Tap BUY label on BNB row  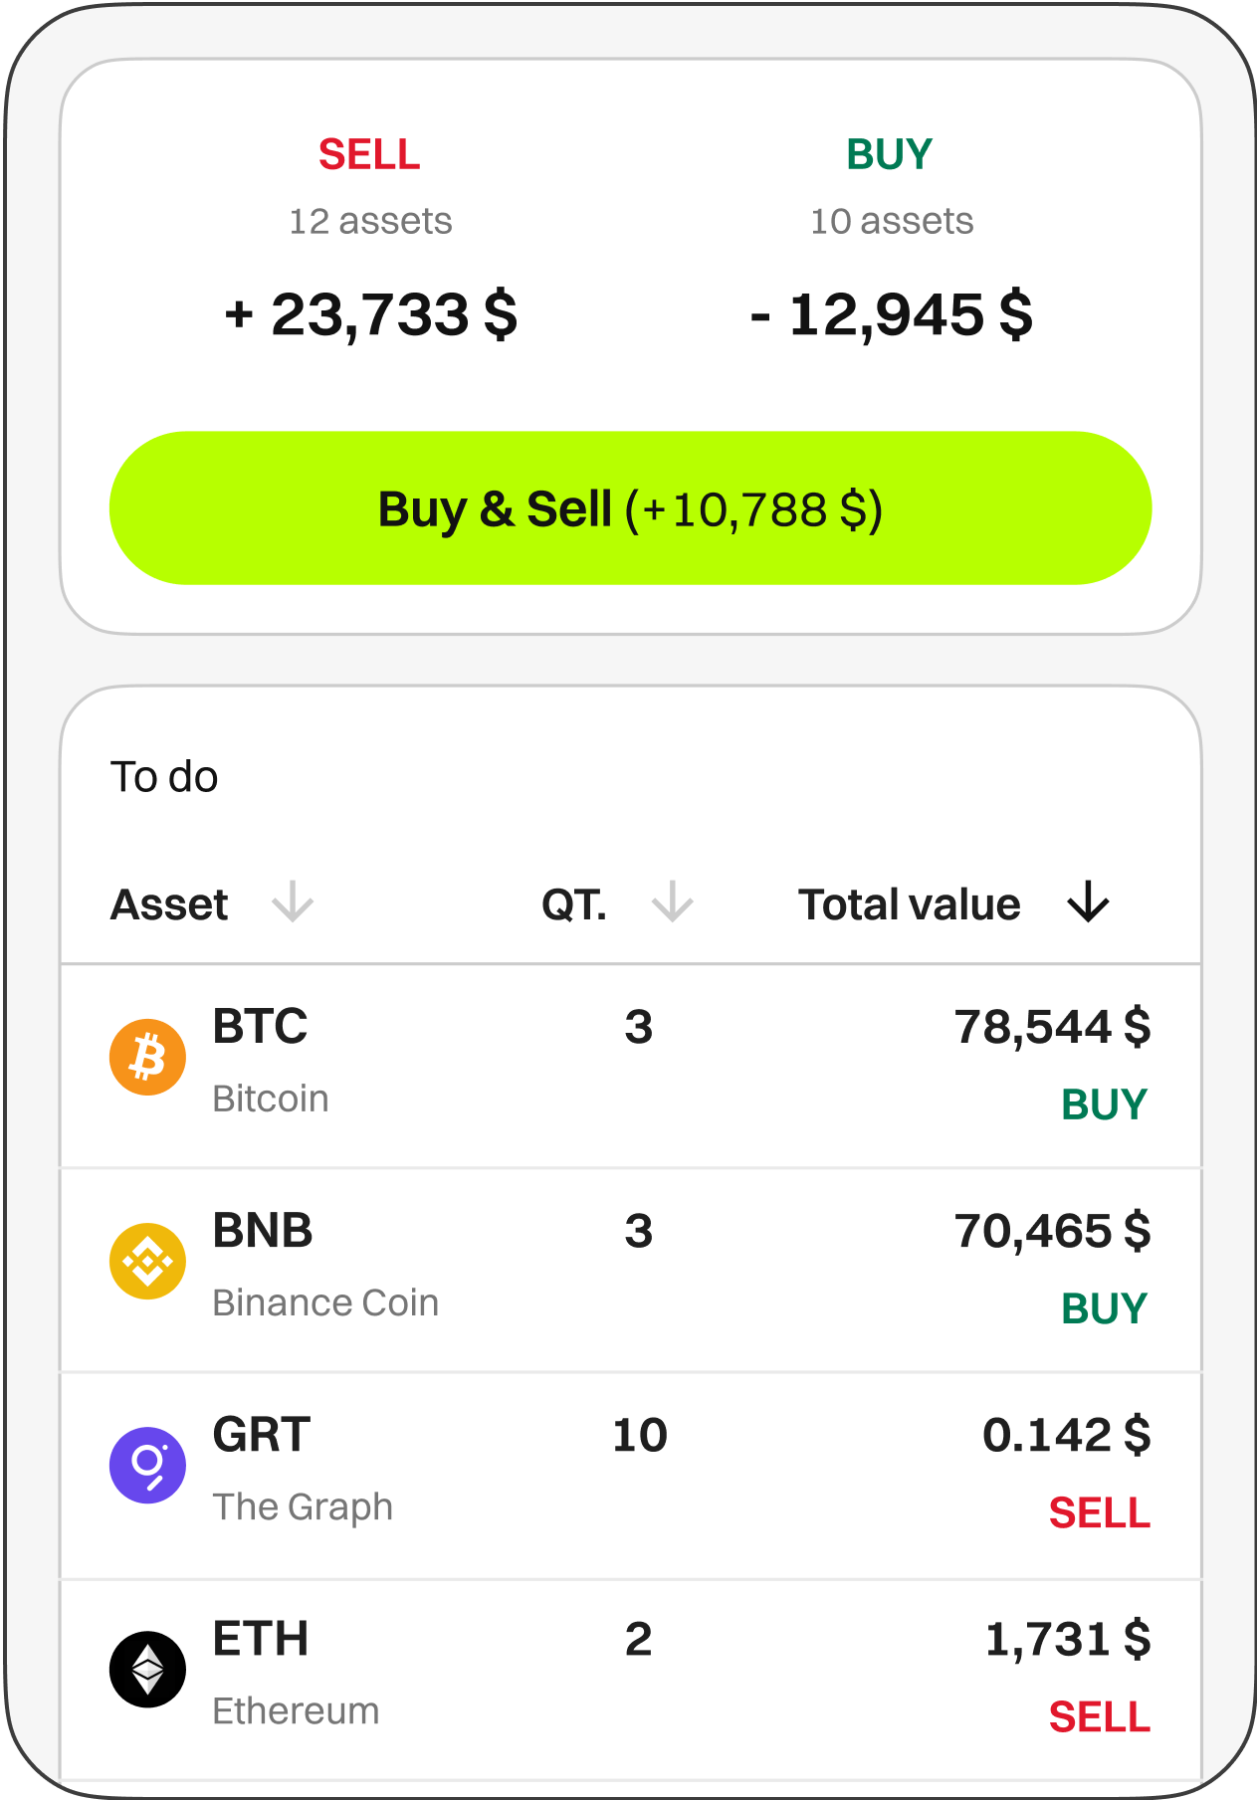pos(1104,1308)
